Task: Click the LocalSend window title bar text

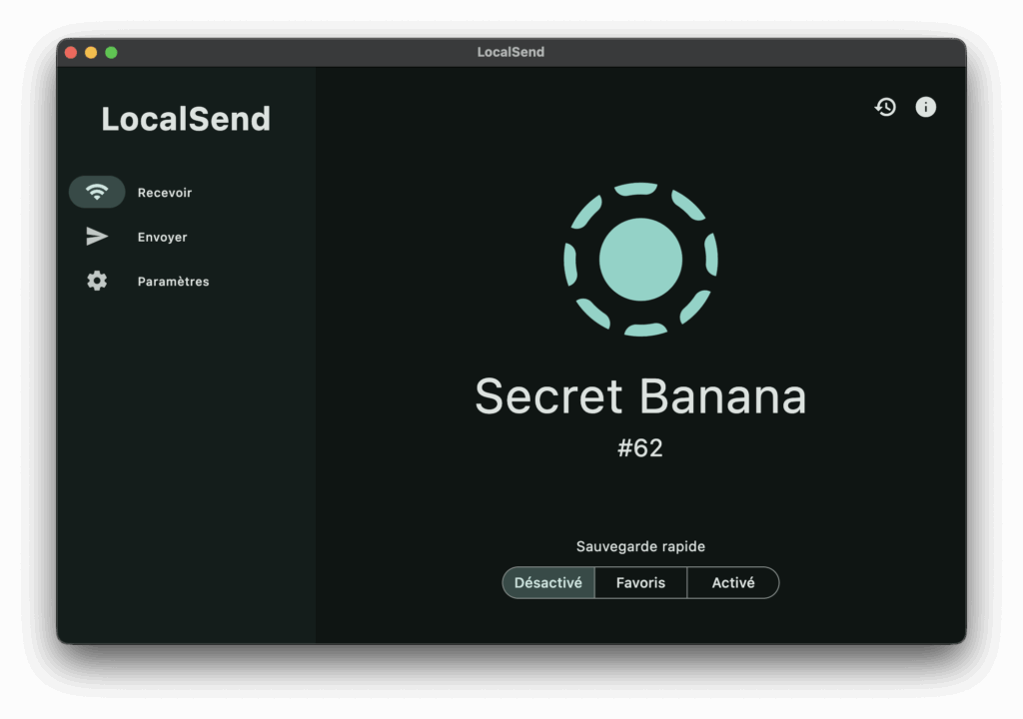Action: (x=511, y=53)
